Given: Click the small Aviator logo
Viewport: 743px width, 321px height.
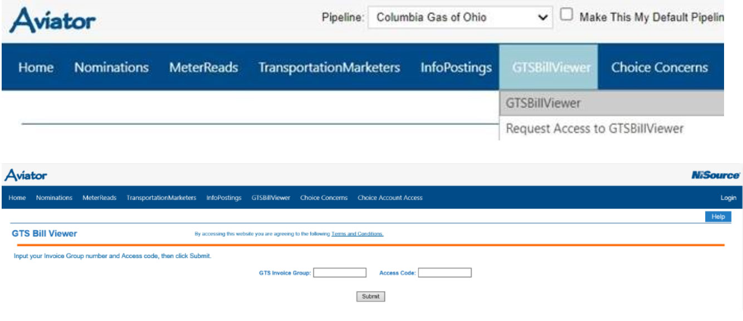Looking at the screenshot, I should click(x=26, y=176).
